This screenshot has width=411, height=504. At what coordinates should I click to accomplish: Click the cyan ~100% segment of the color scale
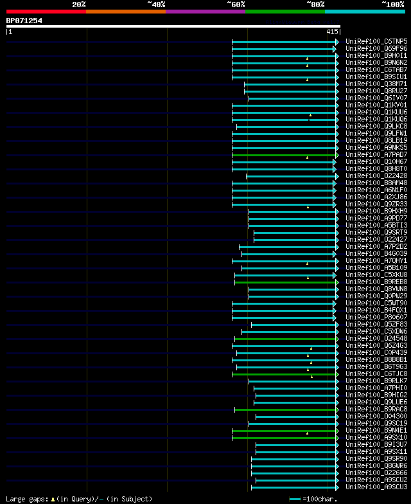365,12
